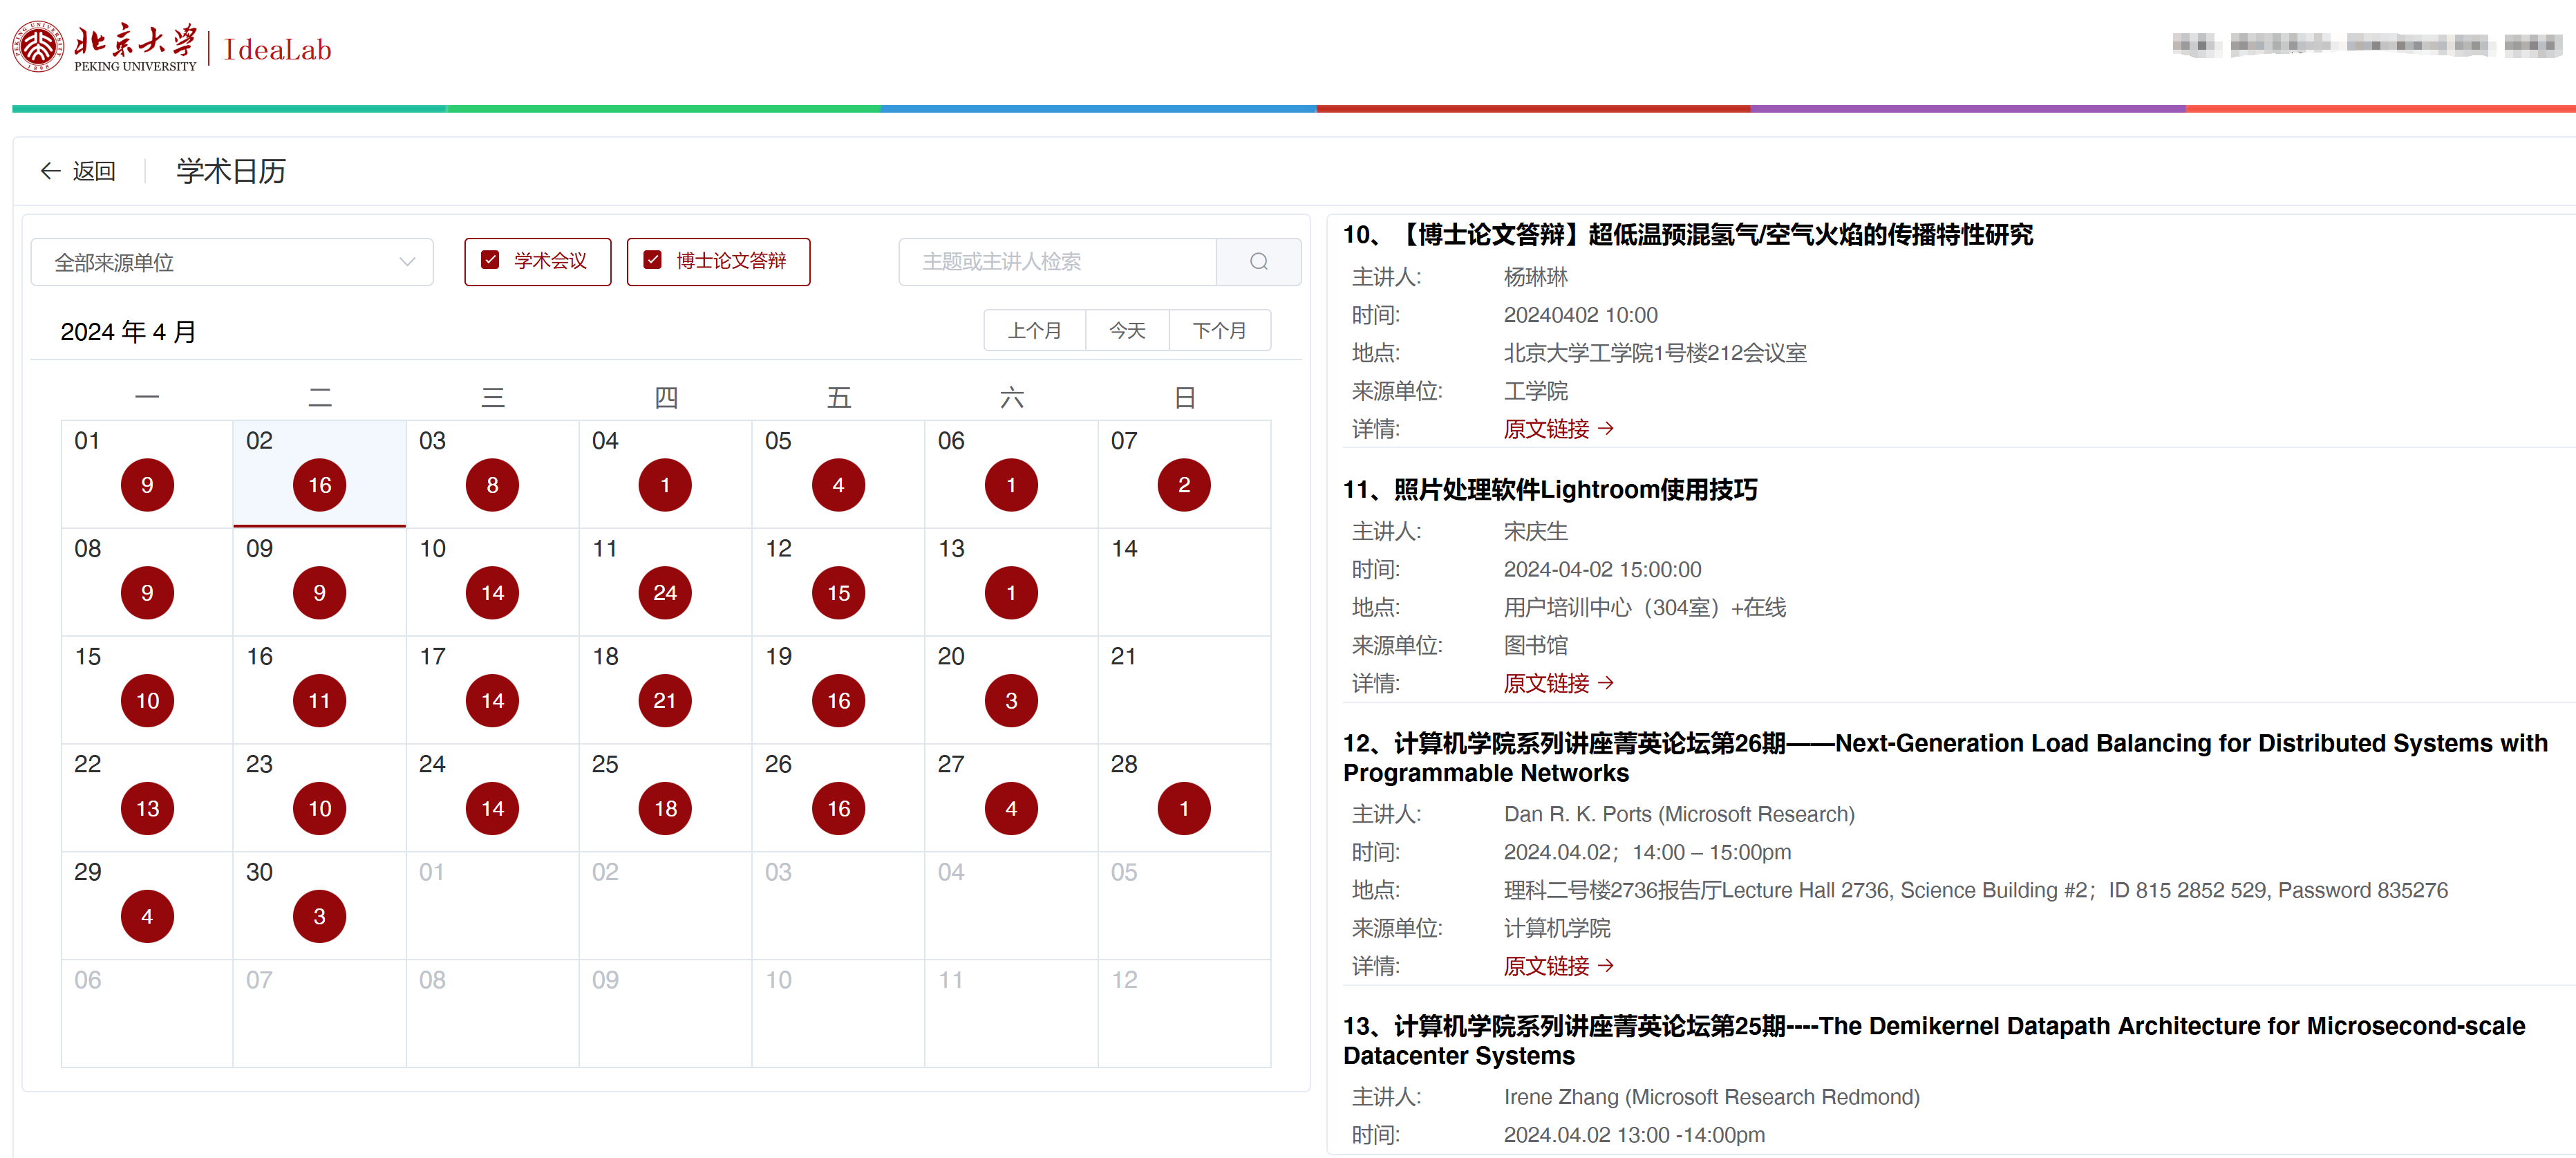
Task: Open the 4-event badge on April 05
Action: [x=838, y=485]
